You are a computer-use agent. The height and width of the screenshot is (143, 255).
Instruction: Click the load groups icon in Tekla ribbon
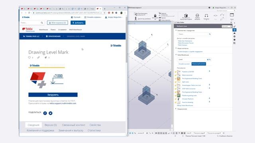197,15
